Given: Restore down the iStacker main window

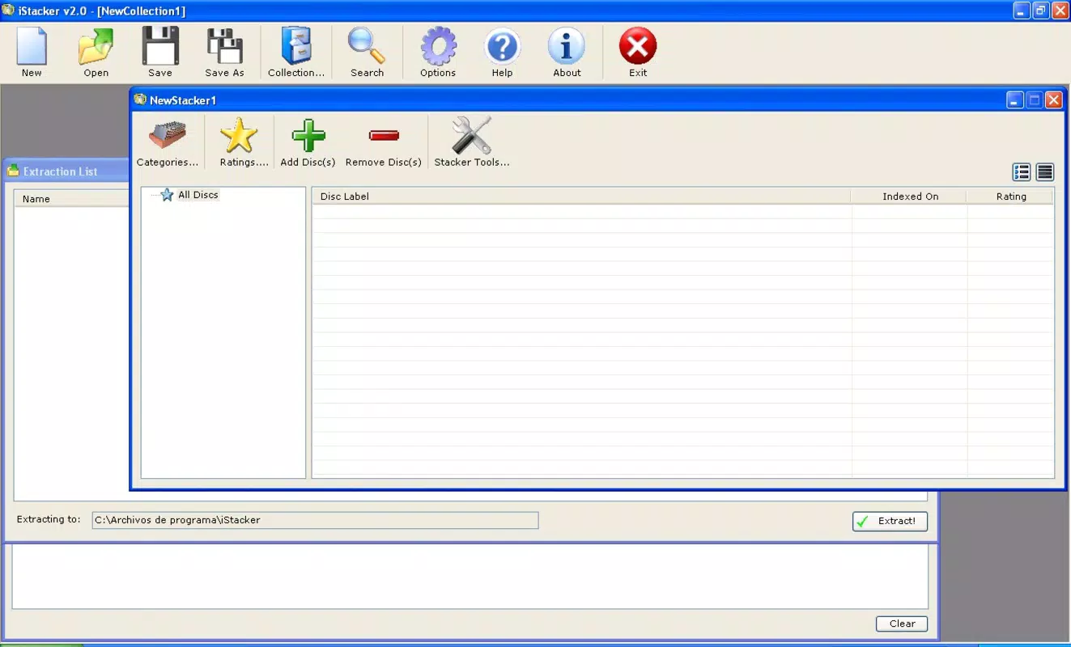Looking at the screenshot, I should [x=1041, y=11].
